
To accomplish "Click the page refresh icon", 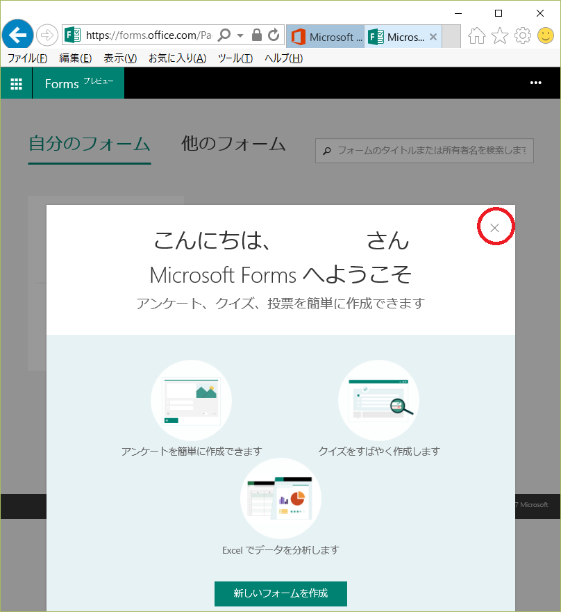I will click(274, 35).
